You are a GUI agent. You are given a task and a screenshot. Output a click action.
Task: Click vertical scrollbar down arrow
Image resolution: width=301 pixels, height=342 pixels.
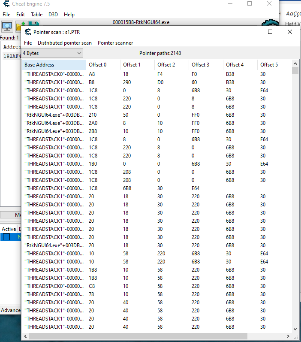pos(295,329)
